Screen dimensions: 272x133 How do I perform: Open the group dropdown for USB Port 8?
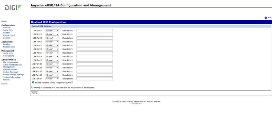pos(52,56)
